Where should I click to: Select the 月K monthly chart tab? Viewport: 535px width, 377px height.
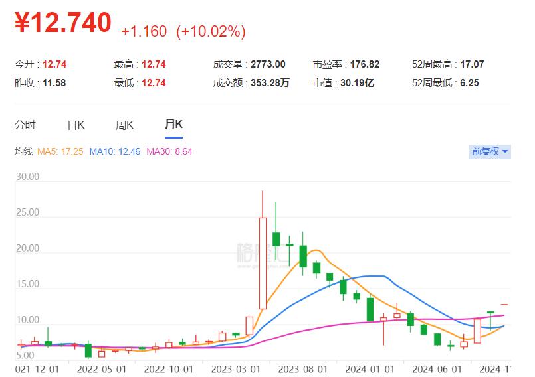click(x=173, y=125)
